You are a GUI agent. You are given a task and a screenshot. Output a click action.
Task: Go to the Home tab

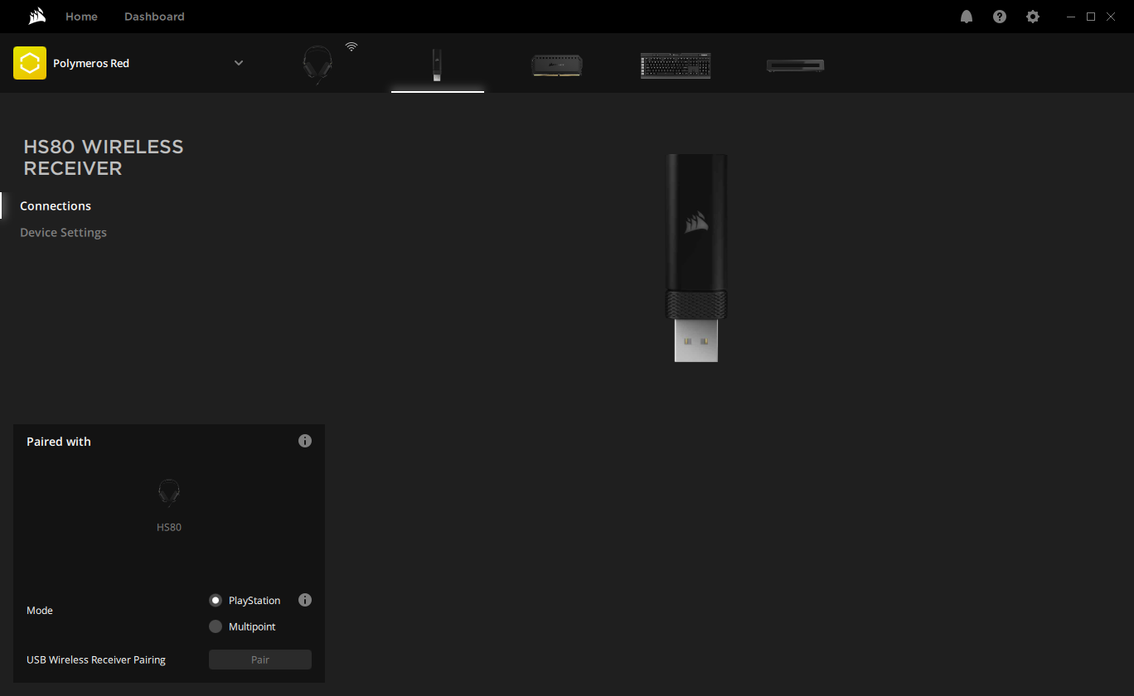[81, 17]
